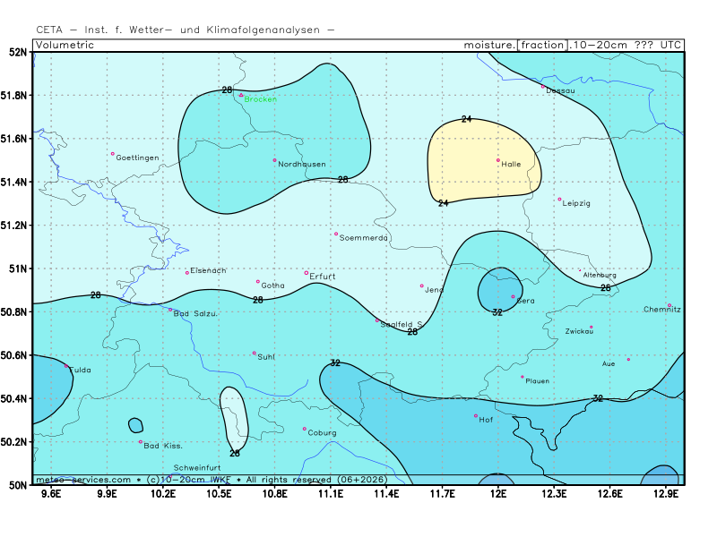Select the Hof station marker dot
The image size is (717, 537).
476,415
